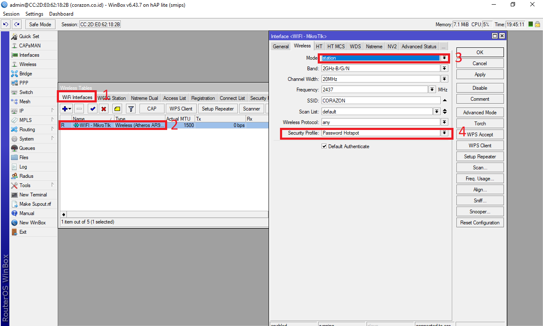Collapse the SSID field with the up arrow

click(445, 101)
